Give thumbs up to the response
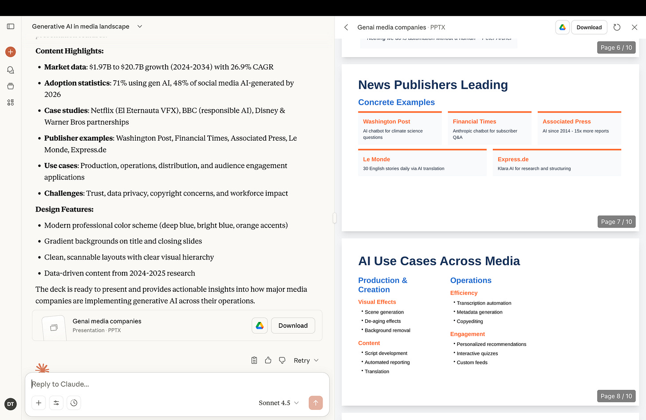Image resolution: width=646 pixels, height=420 pixels. coord(268,360)
